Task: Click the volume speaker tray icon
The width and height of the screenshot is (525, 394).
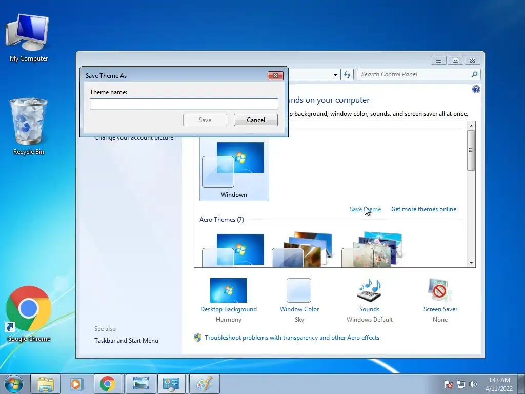Action: pyautogui.click(x=473, y=384)
